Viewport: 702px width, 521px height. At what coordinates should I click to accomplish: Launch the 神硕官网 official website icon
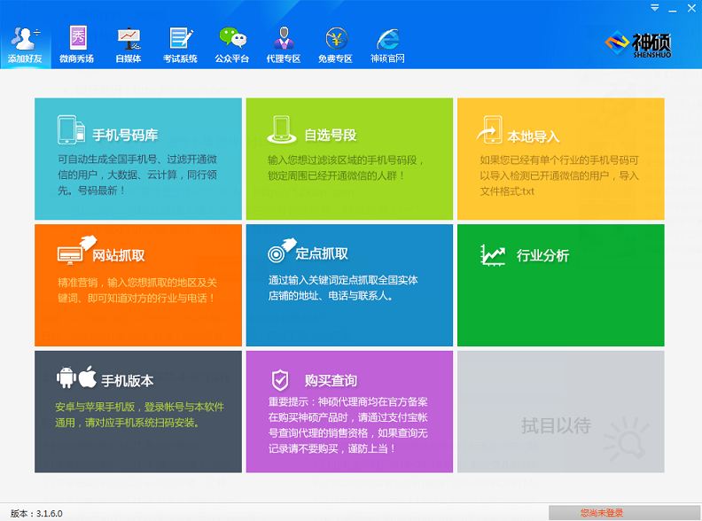click(x=387, y=44)
